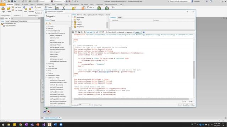Click the Delete Pattern snippet
Image resolution: width=227 pixels, height=127 pixels.
click(x=54, y=54)
